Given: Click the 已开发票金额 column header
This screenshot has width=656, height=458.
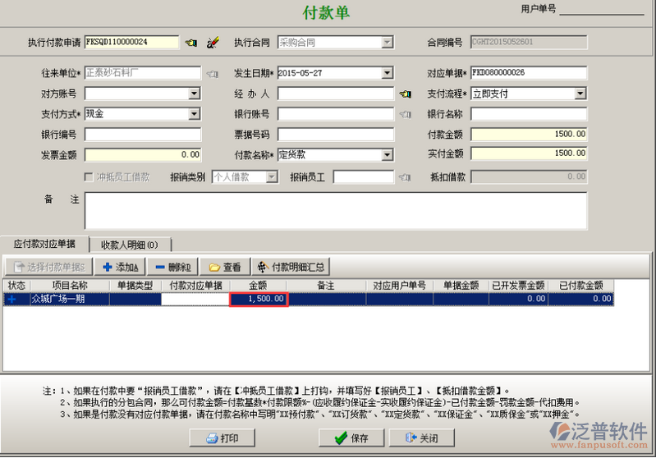Looking at the screenshot, I should [x=518, y=286].
